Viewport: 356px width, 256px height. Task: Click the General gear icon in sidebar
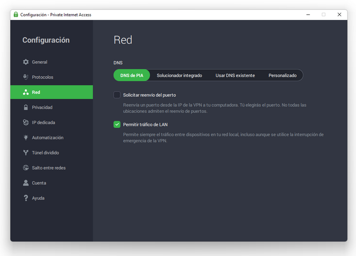(x=26, y=62)
